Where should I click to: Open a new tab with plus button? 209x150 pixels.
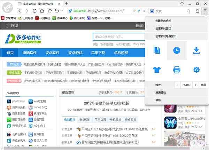(x=67, y=3)
